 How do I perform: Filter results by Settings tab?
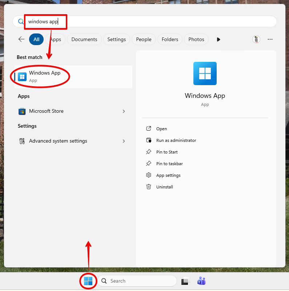(116, 39)
